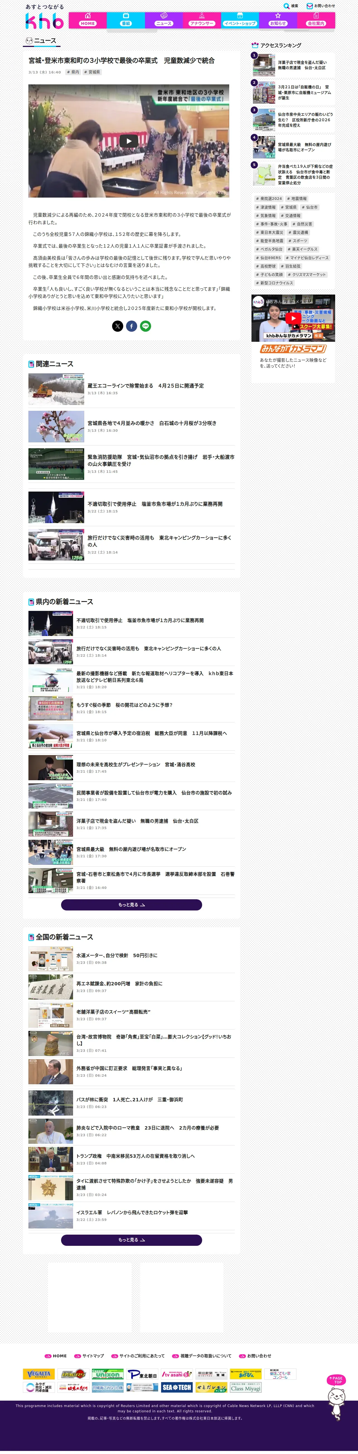The width and height of the screenshot is (358, 1454).
Task: Click the footer HOME link
Action: click(x=56, y=1356)
